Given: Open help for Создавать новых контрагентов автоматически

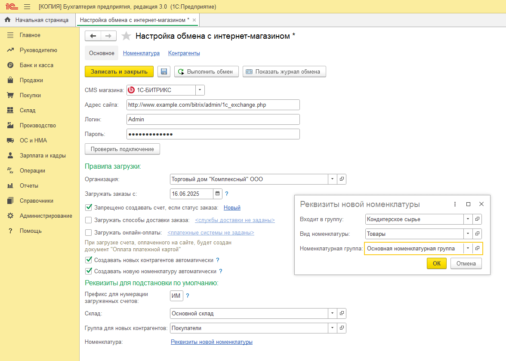Looking at the screenshot, I should point(218,260).
